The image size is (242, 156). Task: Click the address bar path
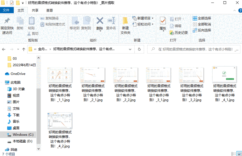tap(80, 49)
